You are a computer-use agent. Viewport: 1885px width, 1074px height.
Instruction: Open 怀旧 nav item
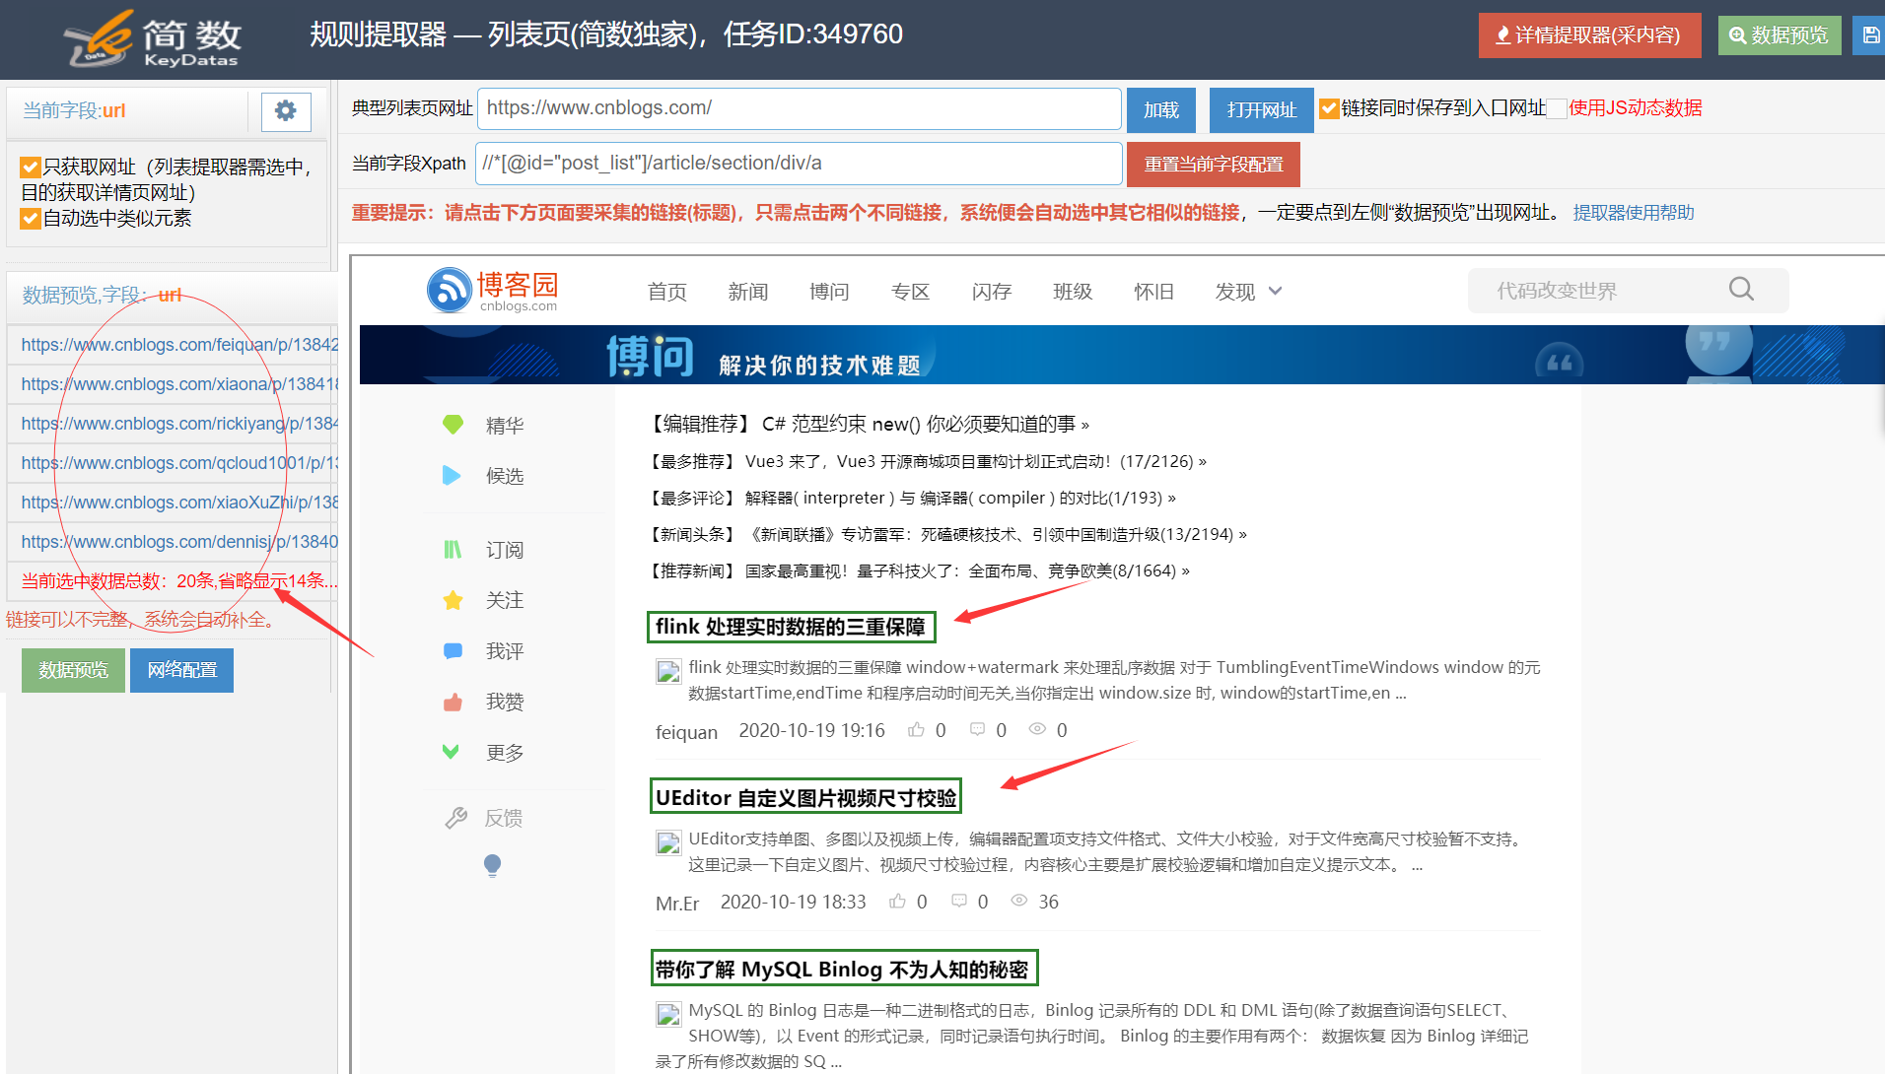coord(1153,292)
